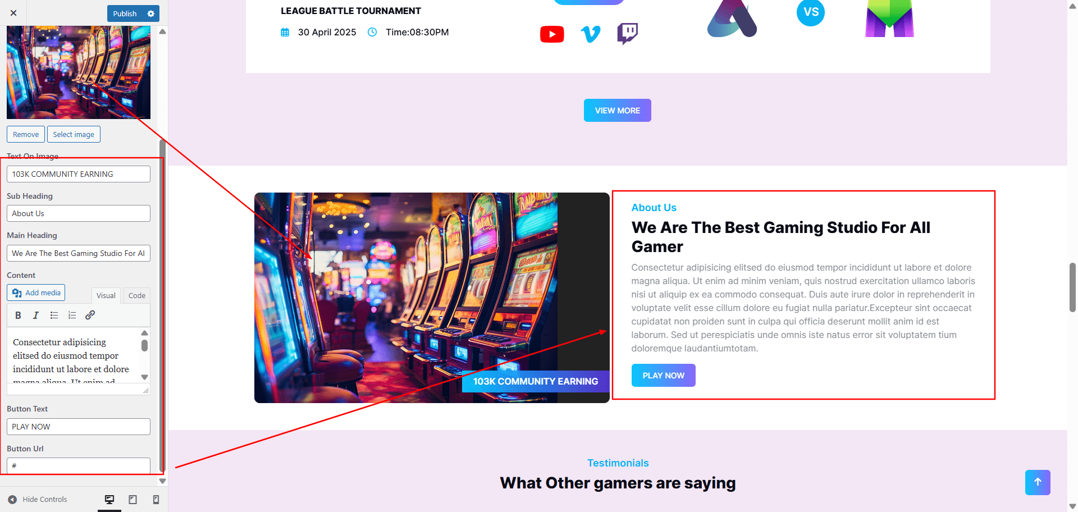
Task: Toggle italic formatting in the editor
Action: 36,316
